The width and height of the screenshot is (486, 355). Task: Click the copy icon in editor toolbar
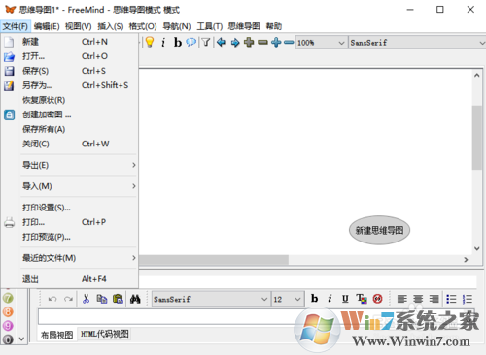102,299
